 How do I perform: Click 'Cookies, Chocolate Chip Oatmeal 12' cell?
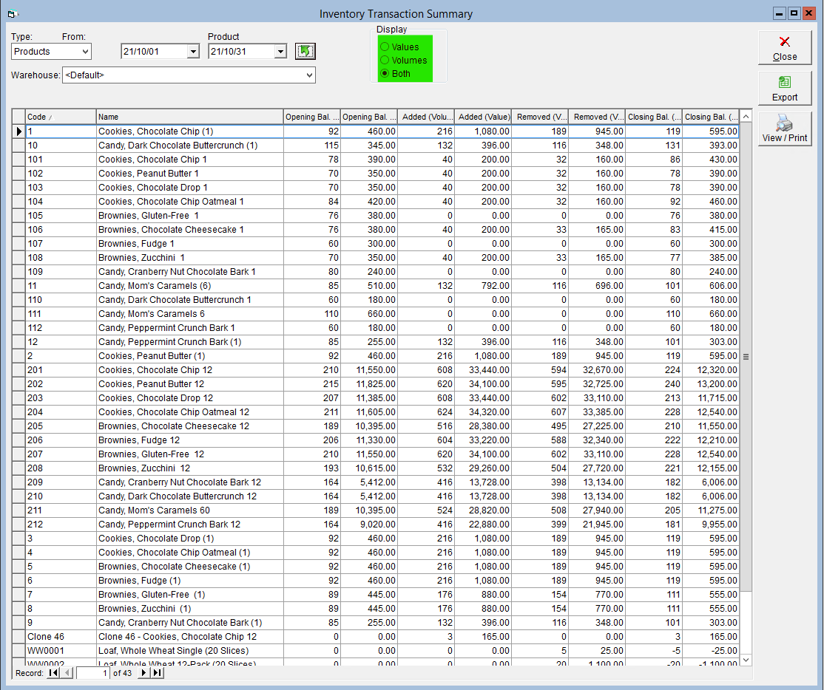coord(189,412)
